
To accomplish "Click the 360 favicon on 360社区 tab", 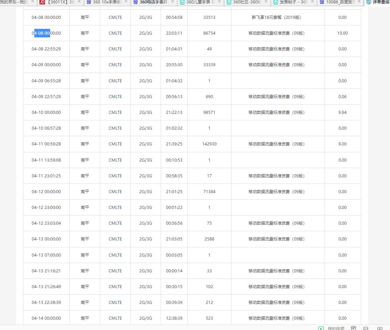I will pyautogui.click(x=229, y=2).
